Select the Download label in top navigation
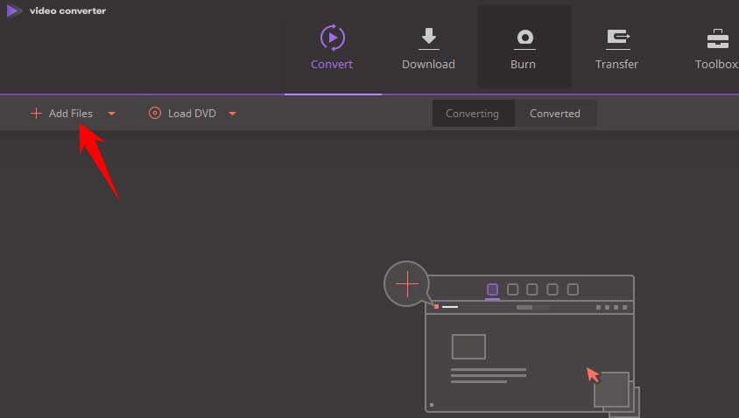The image size is (739, 418). pos(428,64)
